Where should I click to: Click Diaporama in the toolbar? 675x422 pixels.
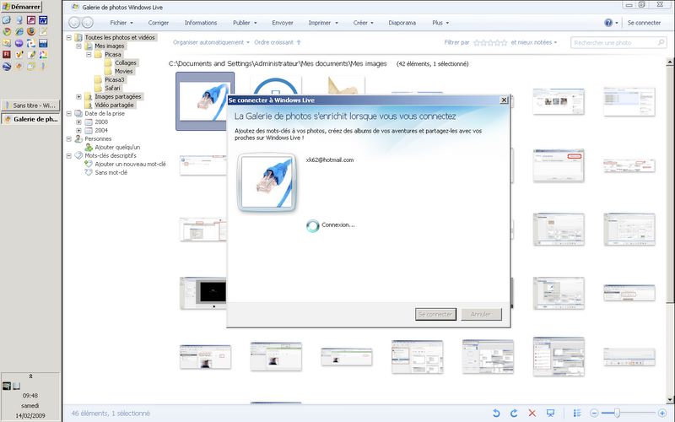pos(402,23)
